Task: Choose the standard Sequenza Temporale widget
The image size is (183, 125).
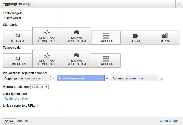Action: click(x=47, y=36)
